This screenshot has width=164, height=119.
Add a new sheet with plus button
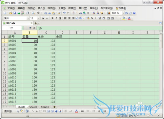[x=54, y=107]
